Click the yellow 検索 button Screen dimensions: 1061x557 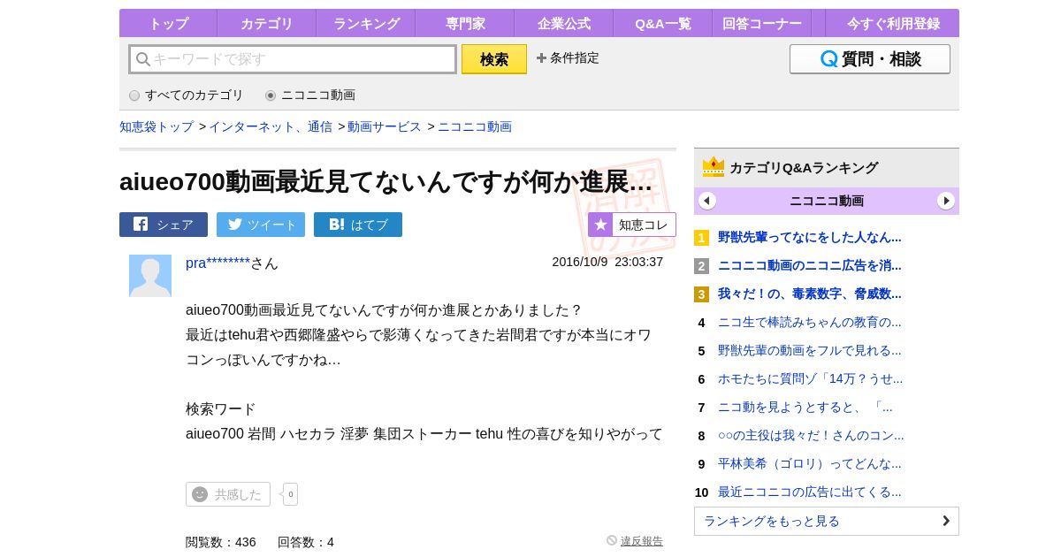pos(494,59)
